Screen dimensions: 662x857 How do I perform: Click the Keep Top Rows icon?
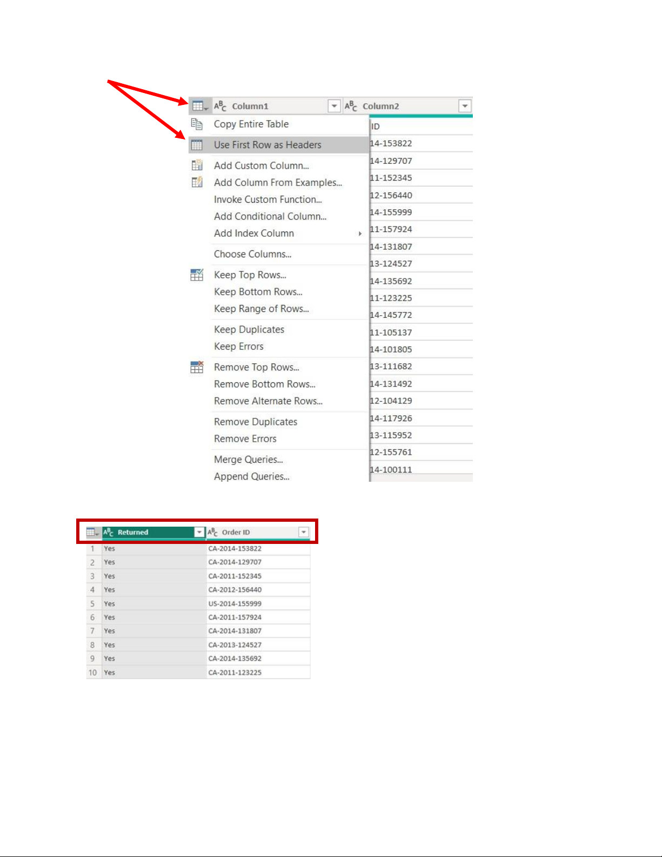coord(197,275)
